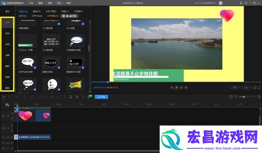Stop preview playback

coord(186,87)
